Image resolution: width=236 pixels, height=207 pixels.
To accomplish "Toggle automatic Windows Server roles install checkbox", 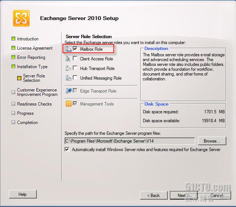I will pyautogui.click(x=67, y=149).
